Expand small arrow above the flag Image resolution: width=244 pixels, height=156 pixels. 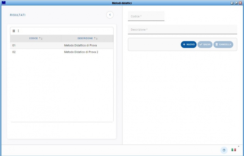[x=239, y=146]
